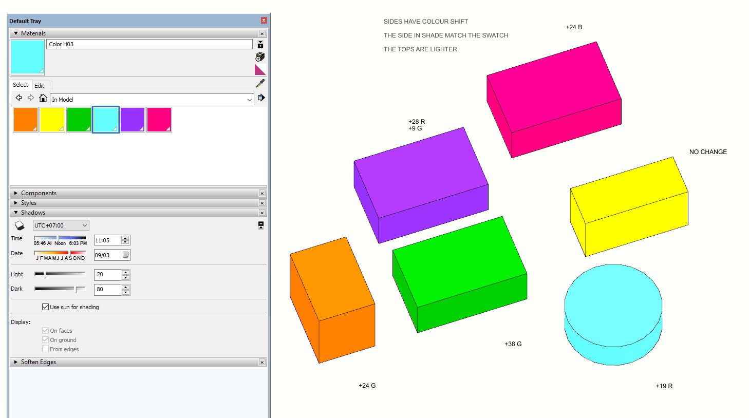Image resolution: width=749 pixels, height=418 pixels.
Task: Open the UTC+07:00 timezone dropdown
Action: 60,225
